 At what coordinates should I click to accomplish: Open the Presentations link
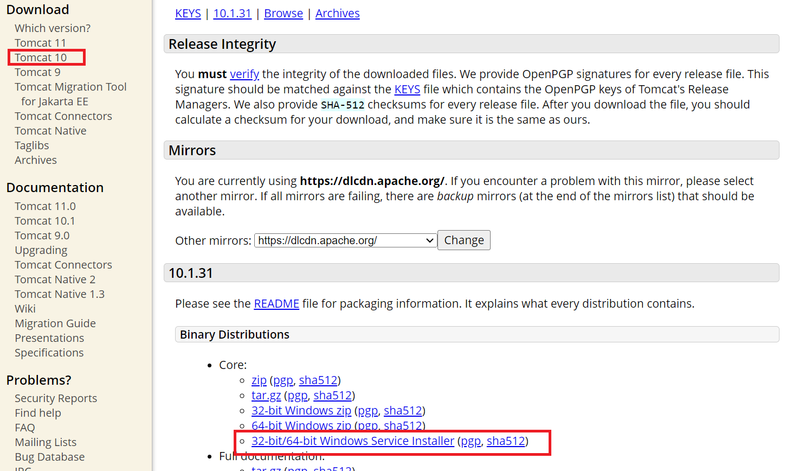click(x=49, y=338)
